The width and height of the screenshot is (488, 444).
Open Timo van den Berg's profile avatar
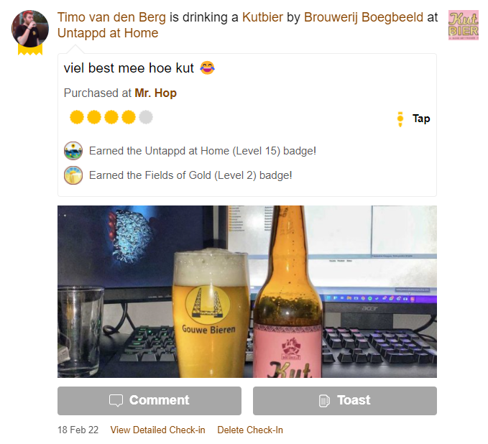click(30, 29)
